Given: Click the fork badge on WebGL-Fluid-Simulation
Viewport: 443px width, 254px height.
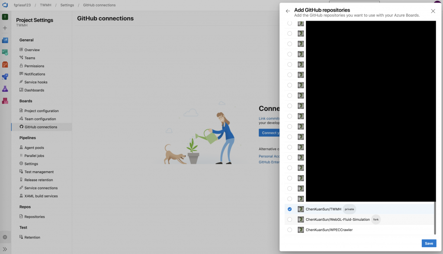Looking at the screenshot, I should click(376, 220).
